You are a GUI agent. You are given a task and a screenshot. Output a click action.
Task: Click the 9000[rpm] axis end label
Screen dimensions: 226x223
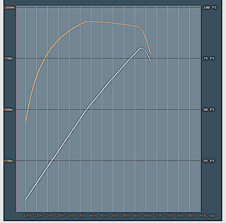[x=208, y=216]
